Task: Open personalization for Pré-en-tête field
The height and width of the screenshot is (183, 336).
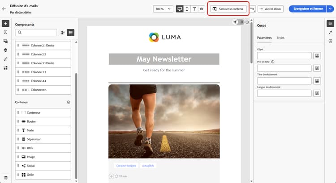Action: point(317,68)
